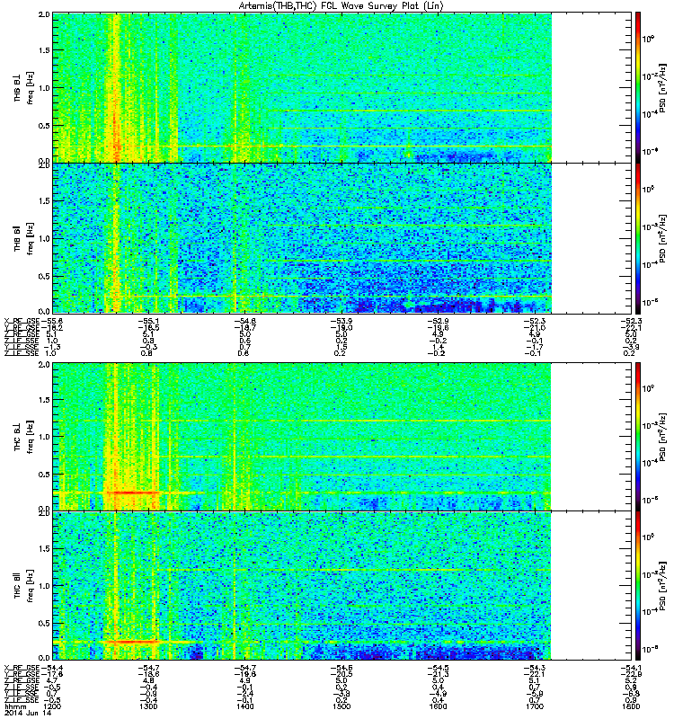
Task: Click the 1500 time label on bottom axis
Action: (x=341, y=706)
